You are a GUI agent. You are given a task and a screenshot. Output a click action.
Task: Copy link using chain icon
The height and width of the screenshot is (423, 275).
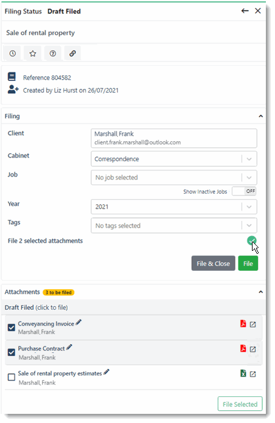point(72,54)
